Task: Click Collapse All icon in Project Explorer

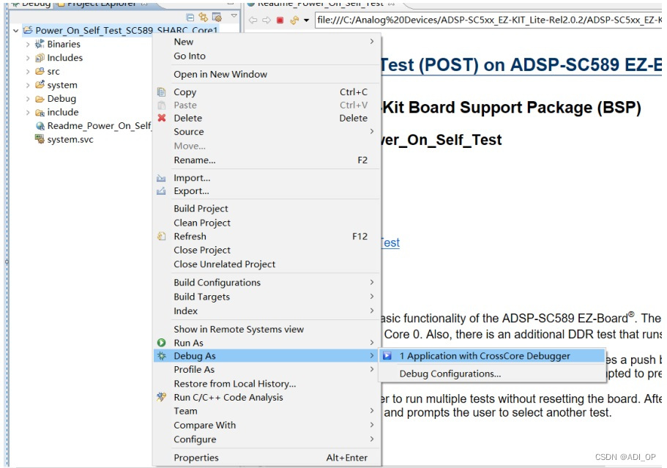Action: coord(190,18)
